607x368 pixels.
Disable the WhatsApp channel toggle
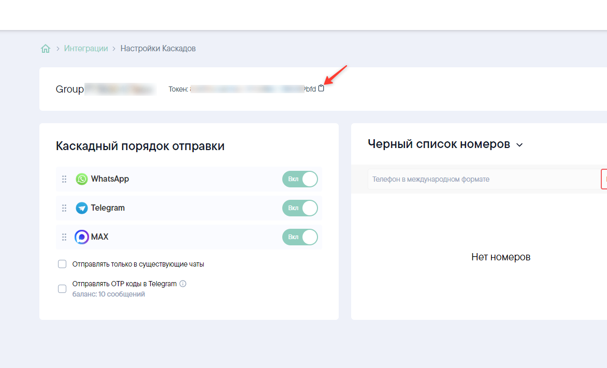pos(300,179)
